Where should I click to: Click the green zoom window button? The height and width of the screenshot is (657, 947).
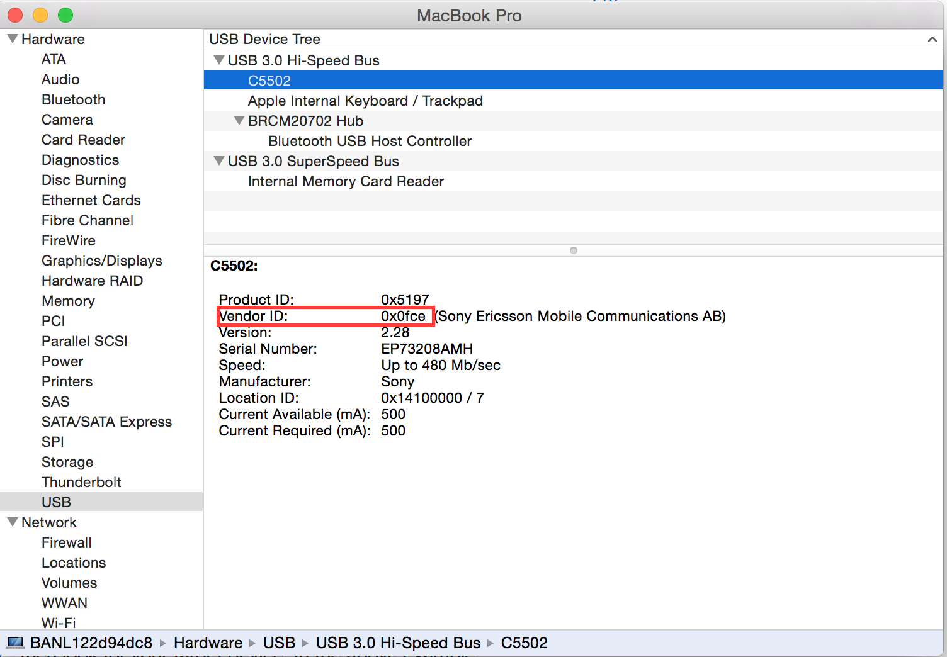(x=65, y=15)
